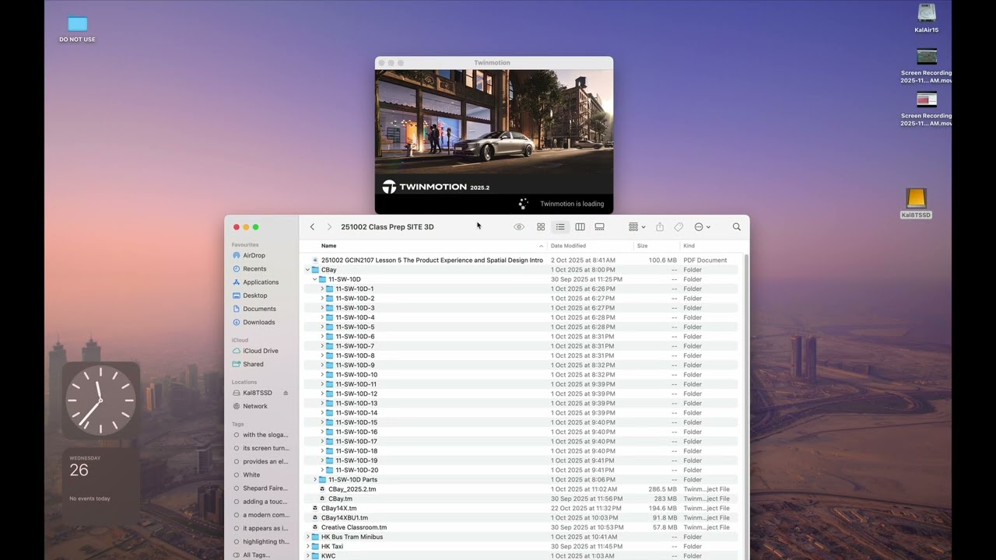Screen dimensions: 996x560
Task: Go back with the Finder back arrow
Action: point(312,227)
